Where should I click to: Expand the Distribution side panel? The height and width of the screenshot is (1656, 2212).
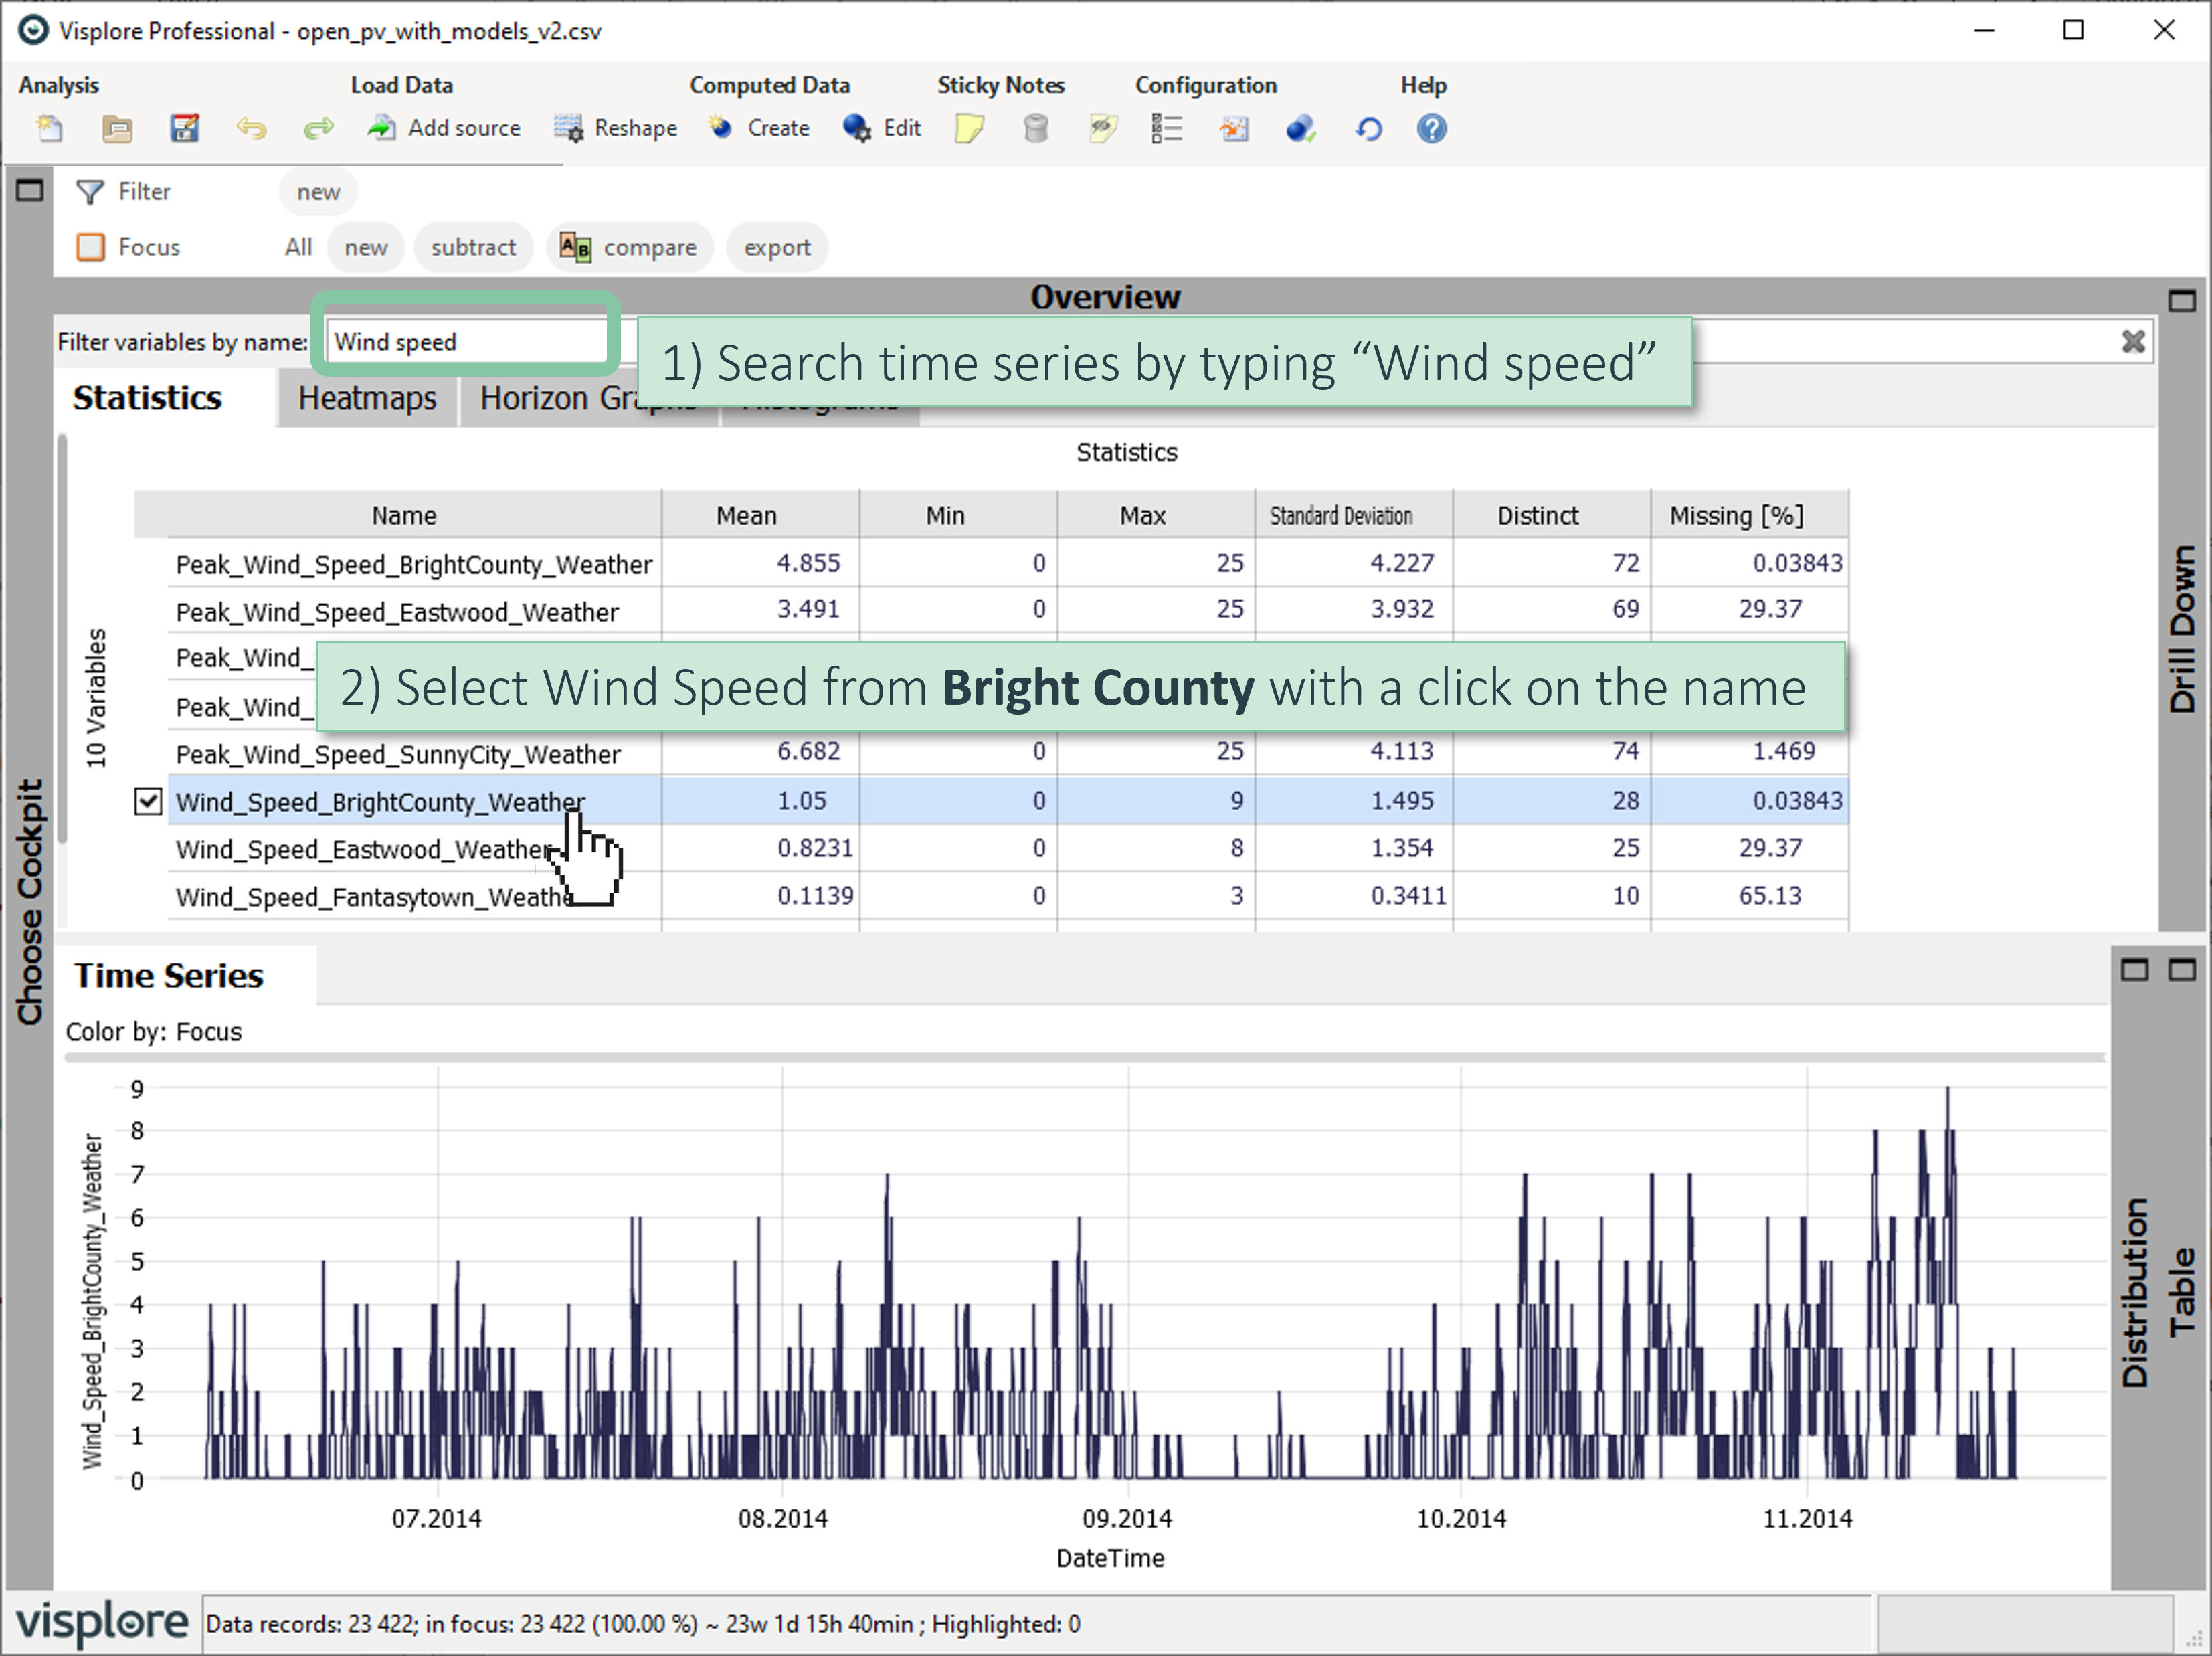point(2135,1290)
